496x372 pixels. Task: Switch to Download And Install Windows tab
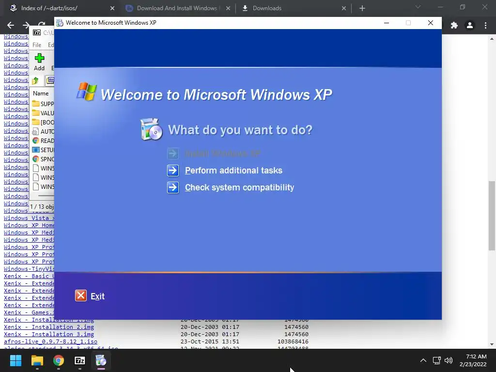click(x=177, y=8)
